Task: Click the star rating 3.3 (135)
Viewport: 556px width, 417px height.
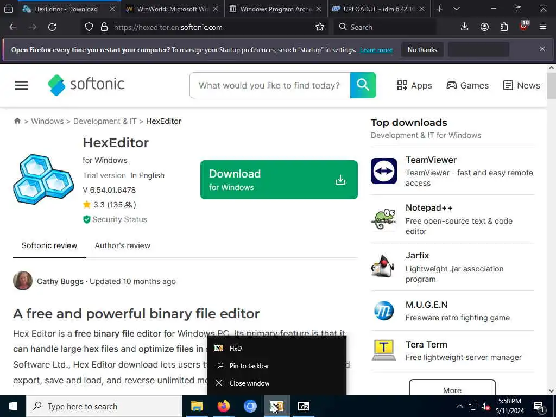Action: pos(109,205)
